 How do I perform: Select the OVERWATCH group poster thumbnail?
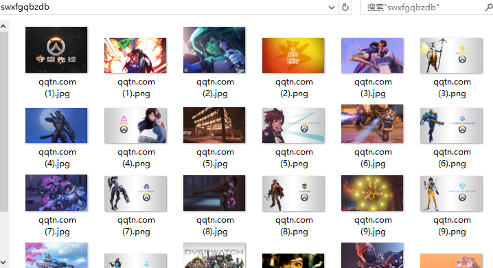214,255
